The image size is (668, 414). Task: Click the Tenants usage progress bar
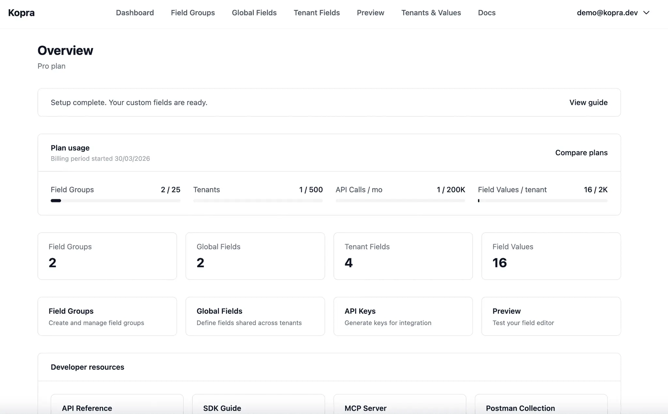coord(258,201)
